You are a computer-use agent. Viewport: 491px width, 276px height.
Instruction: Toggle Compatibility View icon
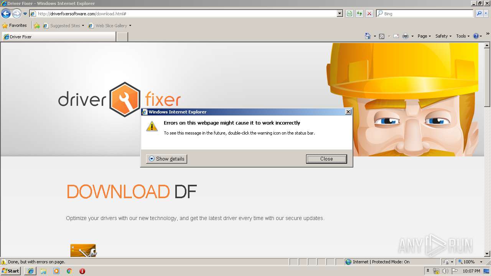point(349,14)
